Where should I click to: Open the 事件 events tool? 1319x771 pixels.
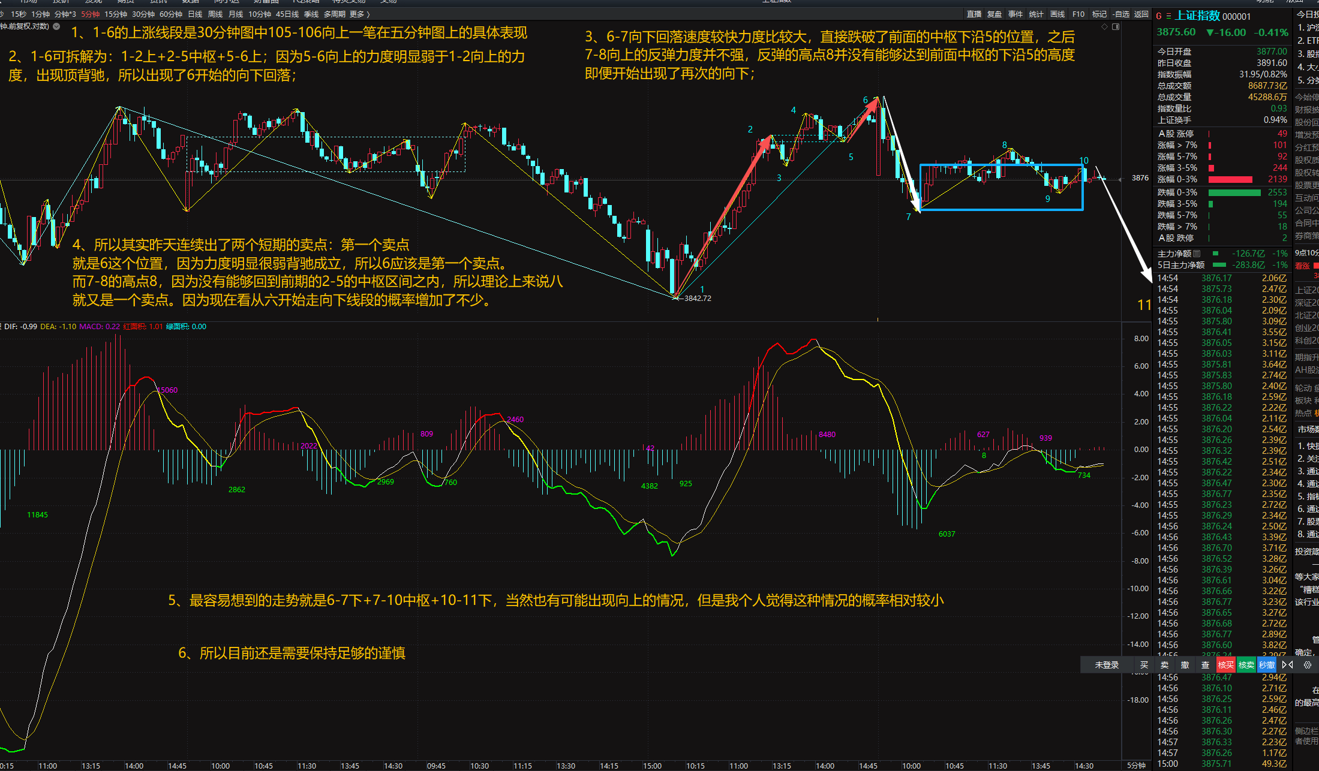(x=1015, y=14)
